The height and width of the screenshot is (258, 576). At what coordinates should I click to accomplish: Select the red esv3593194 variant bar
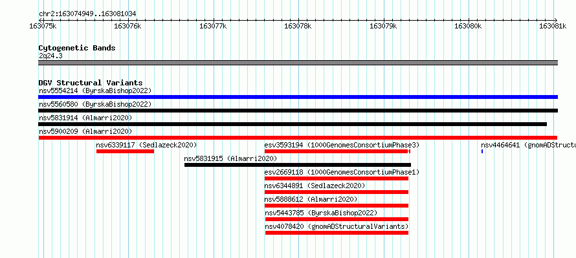pyautogui.click(x=337, y=151)
